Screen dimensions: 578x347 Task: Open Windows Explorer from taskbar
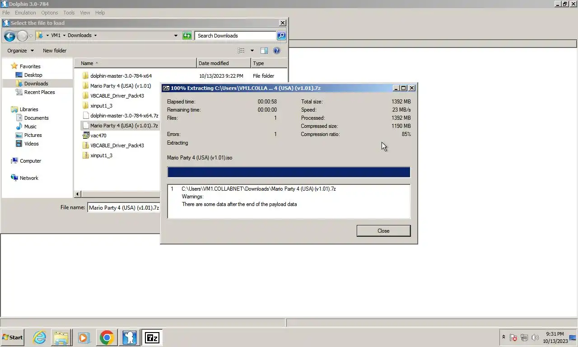pyautogui.click(x=61, y=338)
